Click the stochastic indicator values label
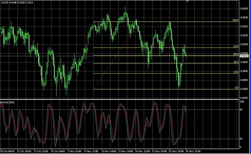 pos(7,102)
